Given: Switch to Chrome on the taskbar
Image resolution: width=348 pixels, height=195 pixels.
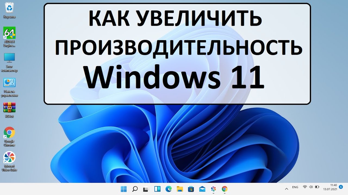Looking at the screenshot, I should (225, 189).
